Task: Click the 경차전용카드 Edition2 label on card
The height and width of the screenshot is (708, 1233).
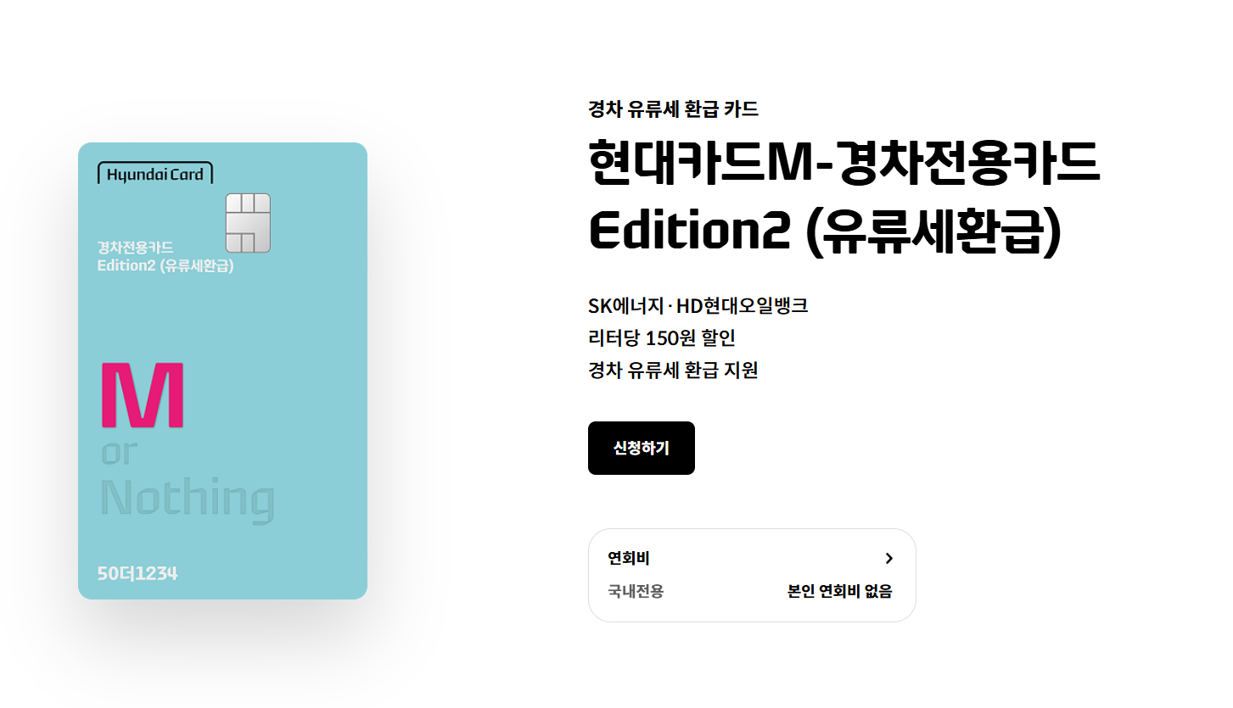Action: pos(165,256)
